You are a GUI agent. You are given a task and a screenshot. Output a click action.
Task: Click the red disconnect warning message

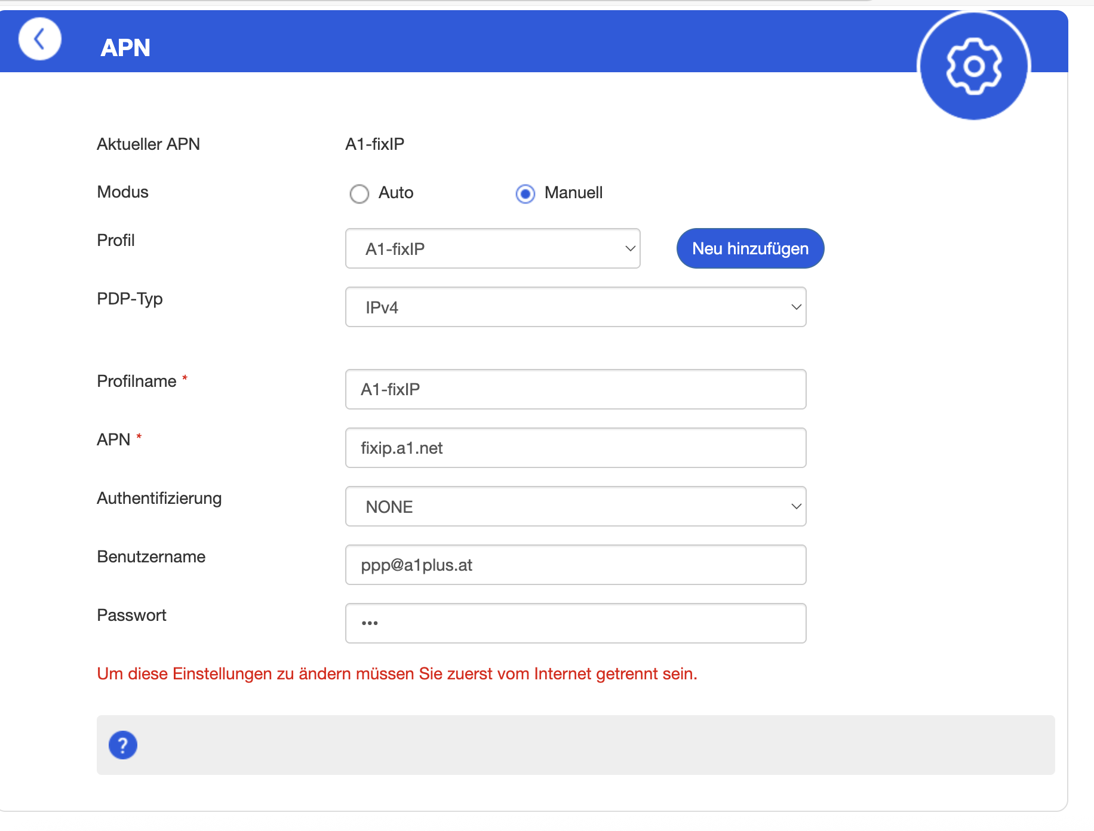click(397, 674)
